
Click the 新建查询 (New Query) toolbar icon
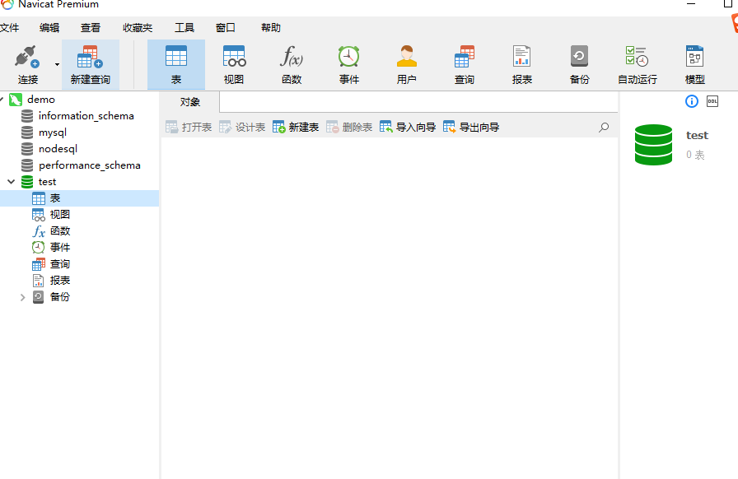click(x=90, y=64)
